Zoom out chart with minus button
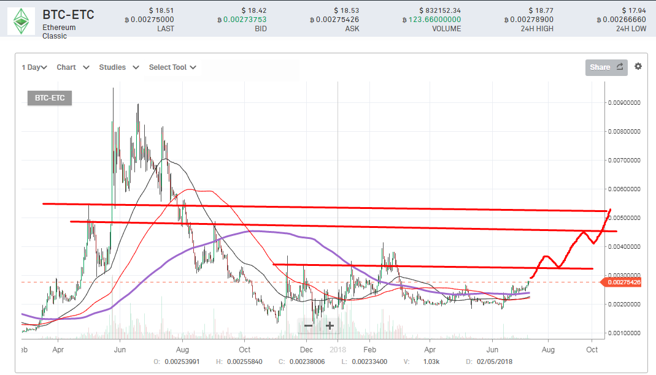The height and width of the screenshot is (375, 656). pos(308,325)
